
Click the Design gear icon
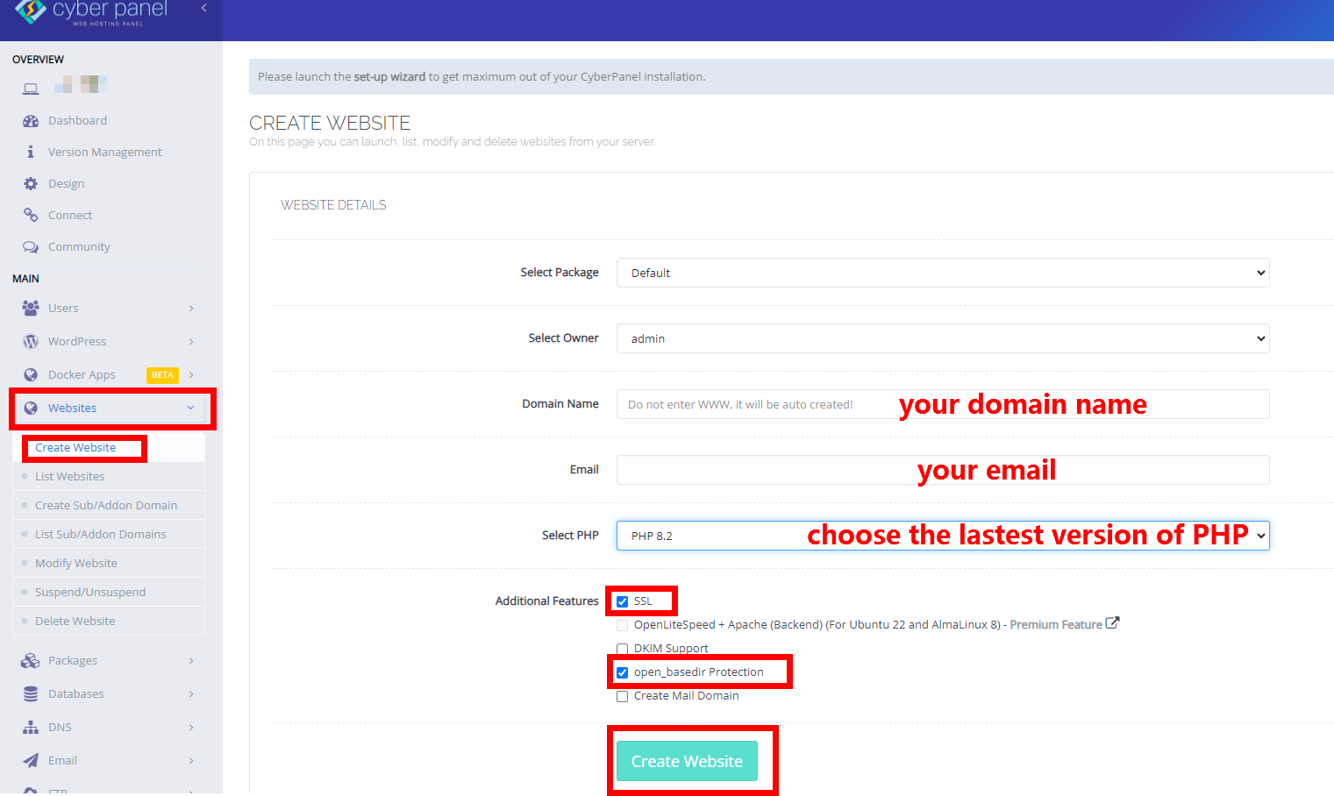(x=31, y=184)
